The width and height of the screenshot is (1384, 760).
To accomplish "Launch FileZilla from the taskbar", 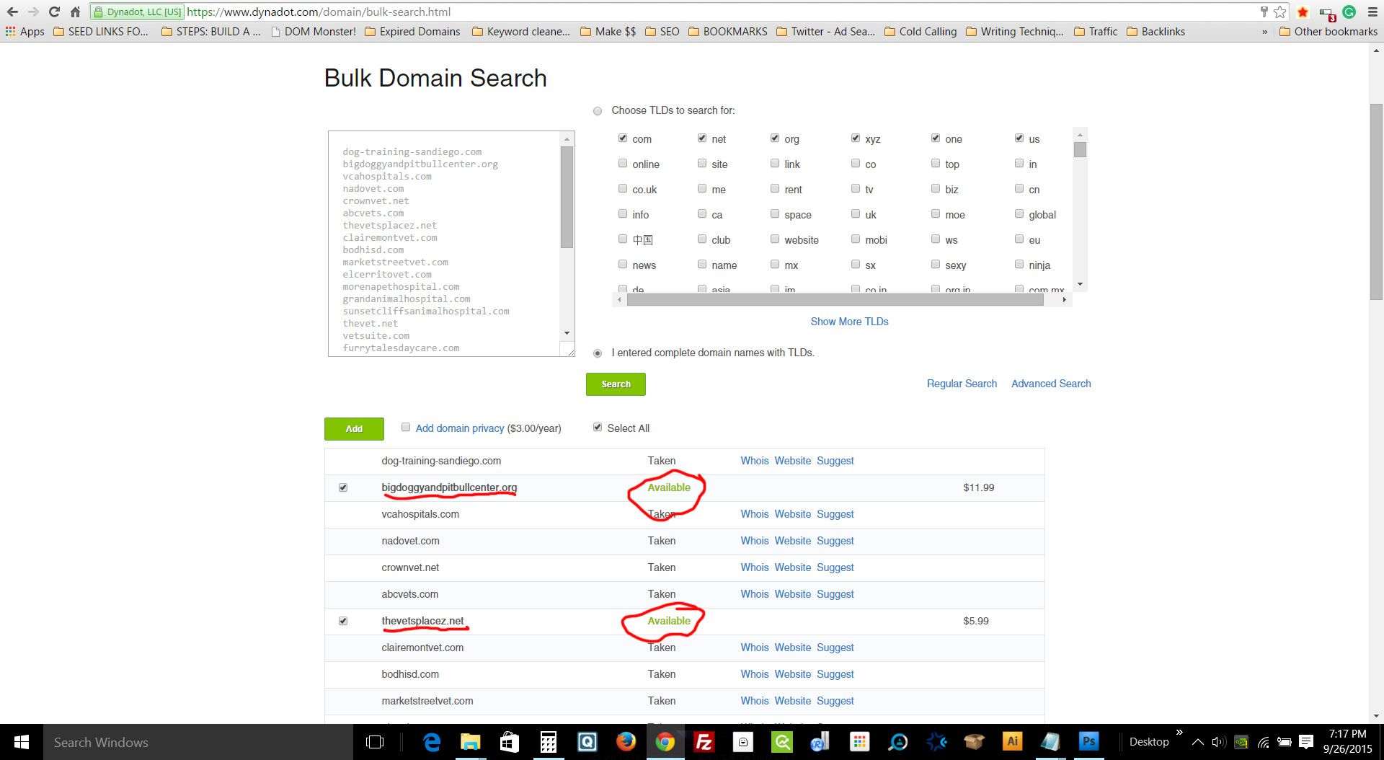I will pos(704,742).
